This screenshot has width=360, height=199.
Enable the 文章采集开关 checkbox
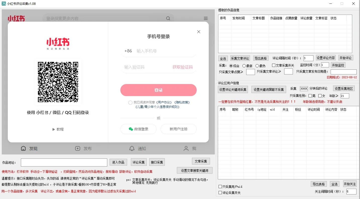(x=274, y=65)
